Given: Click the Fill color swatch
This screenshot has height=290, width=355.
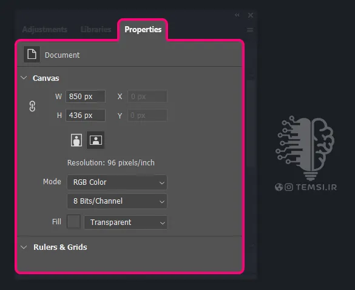Looking at the screenshot, I should click(x=73, y=221).
